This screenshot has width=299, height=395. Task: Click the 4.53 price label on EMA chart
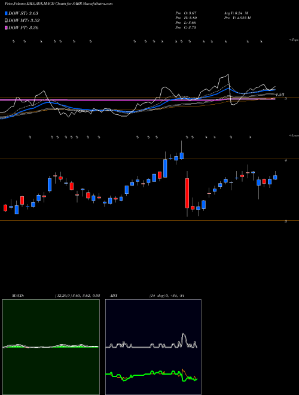[280, 95]
